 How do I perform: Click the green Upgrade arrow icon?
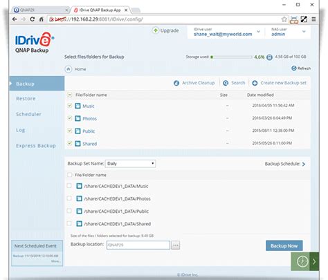tap(156, 30)
